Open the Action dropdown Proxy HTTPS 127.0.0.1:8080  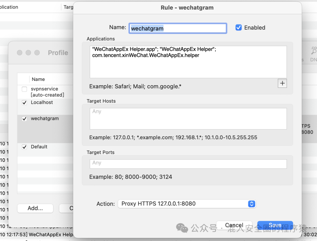(187, 204)
